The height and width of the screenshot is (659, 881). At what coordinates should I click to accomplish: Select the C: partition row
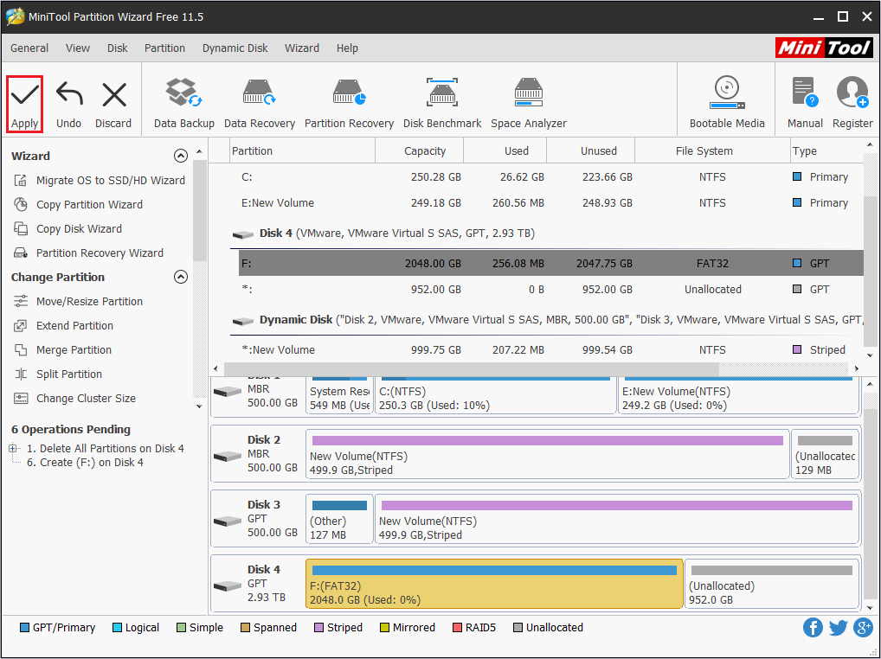pos(550,176)
